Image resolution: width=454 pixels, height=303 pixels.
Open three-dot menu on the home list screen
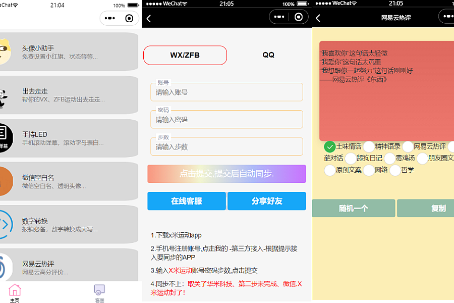(110, 18)
